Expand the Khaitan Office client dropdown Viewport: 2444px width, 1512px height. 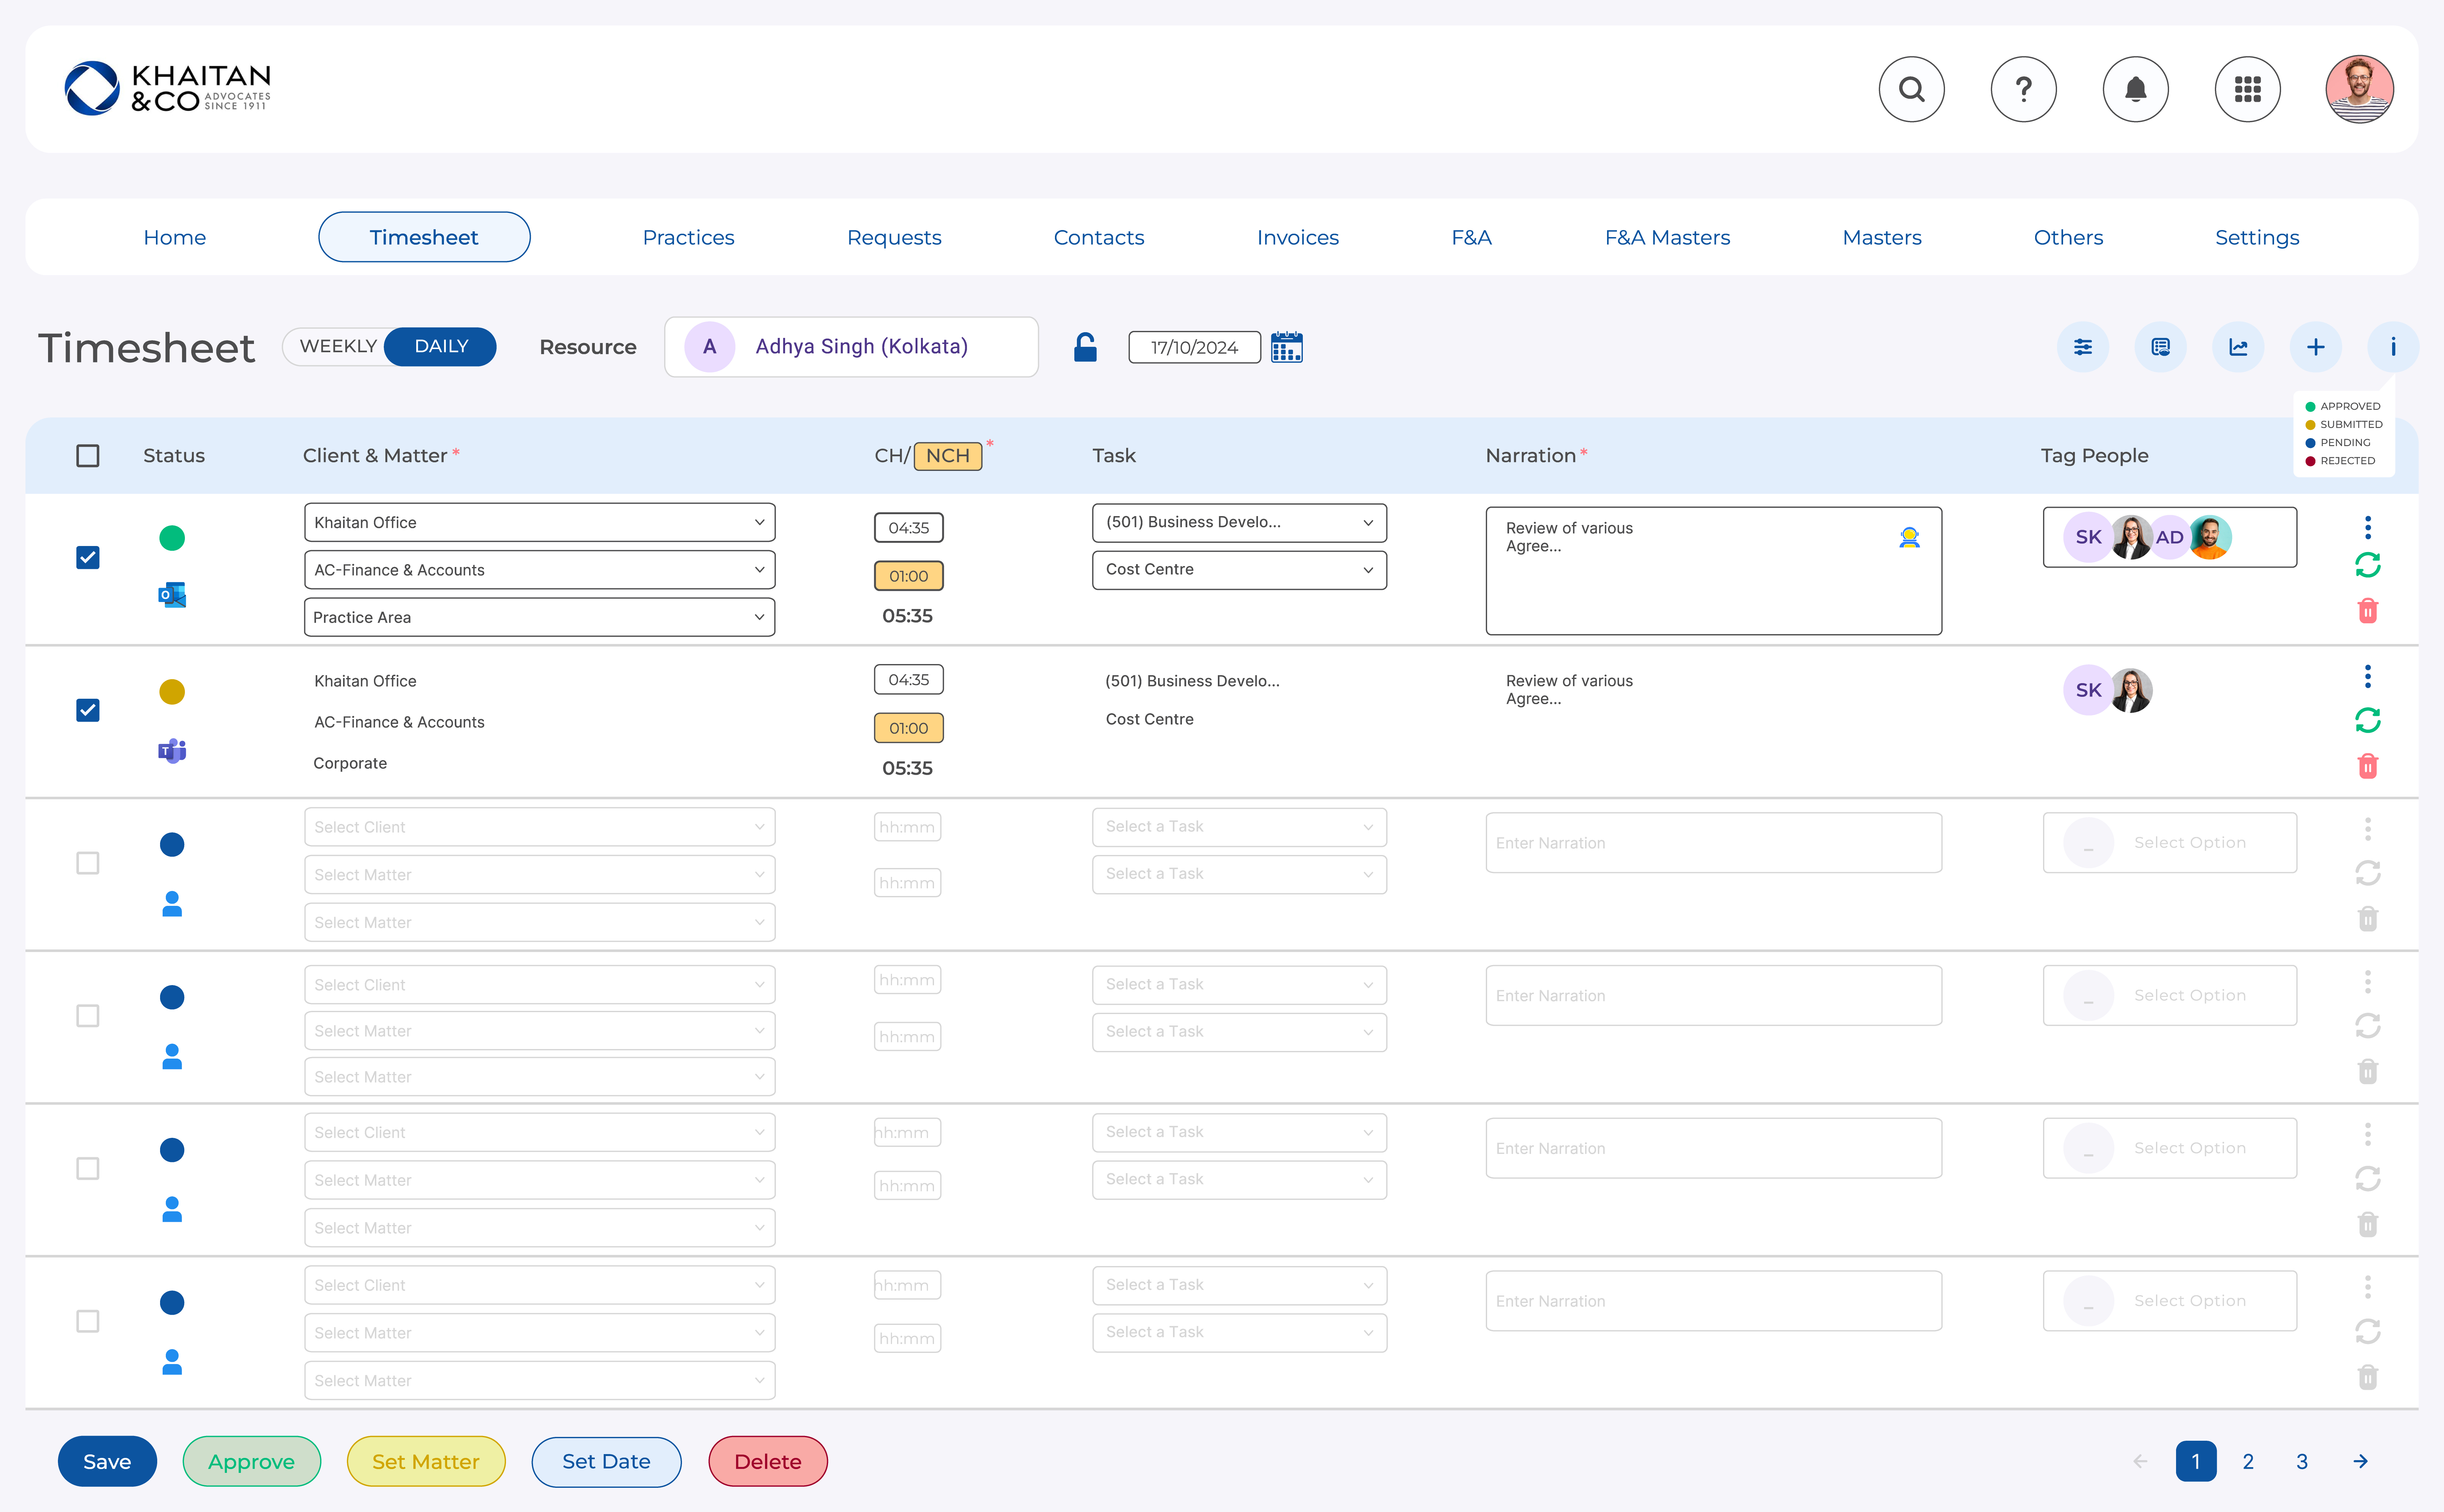[x=539, y=522]
